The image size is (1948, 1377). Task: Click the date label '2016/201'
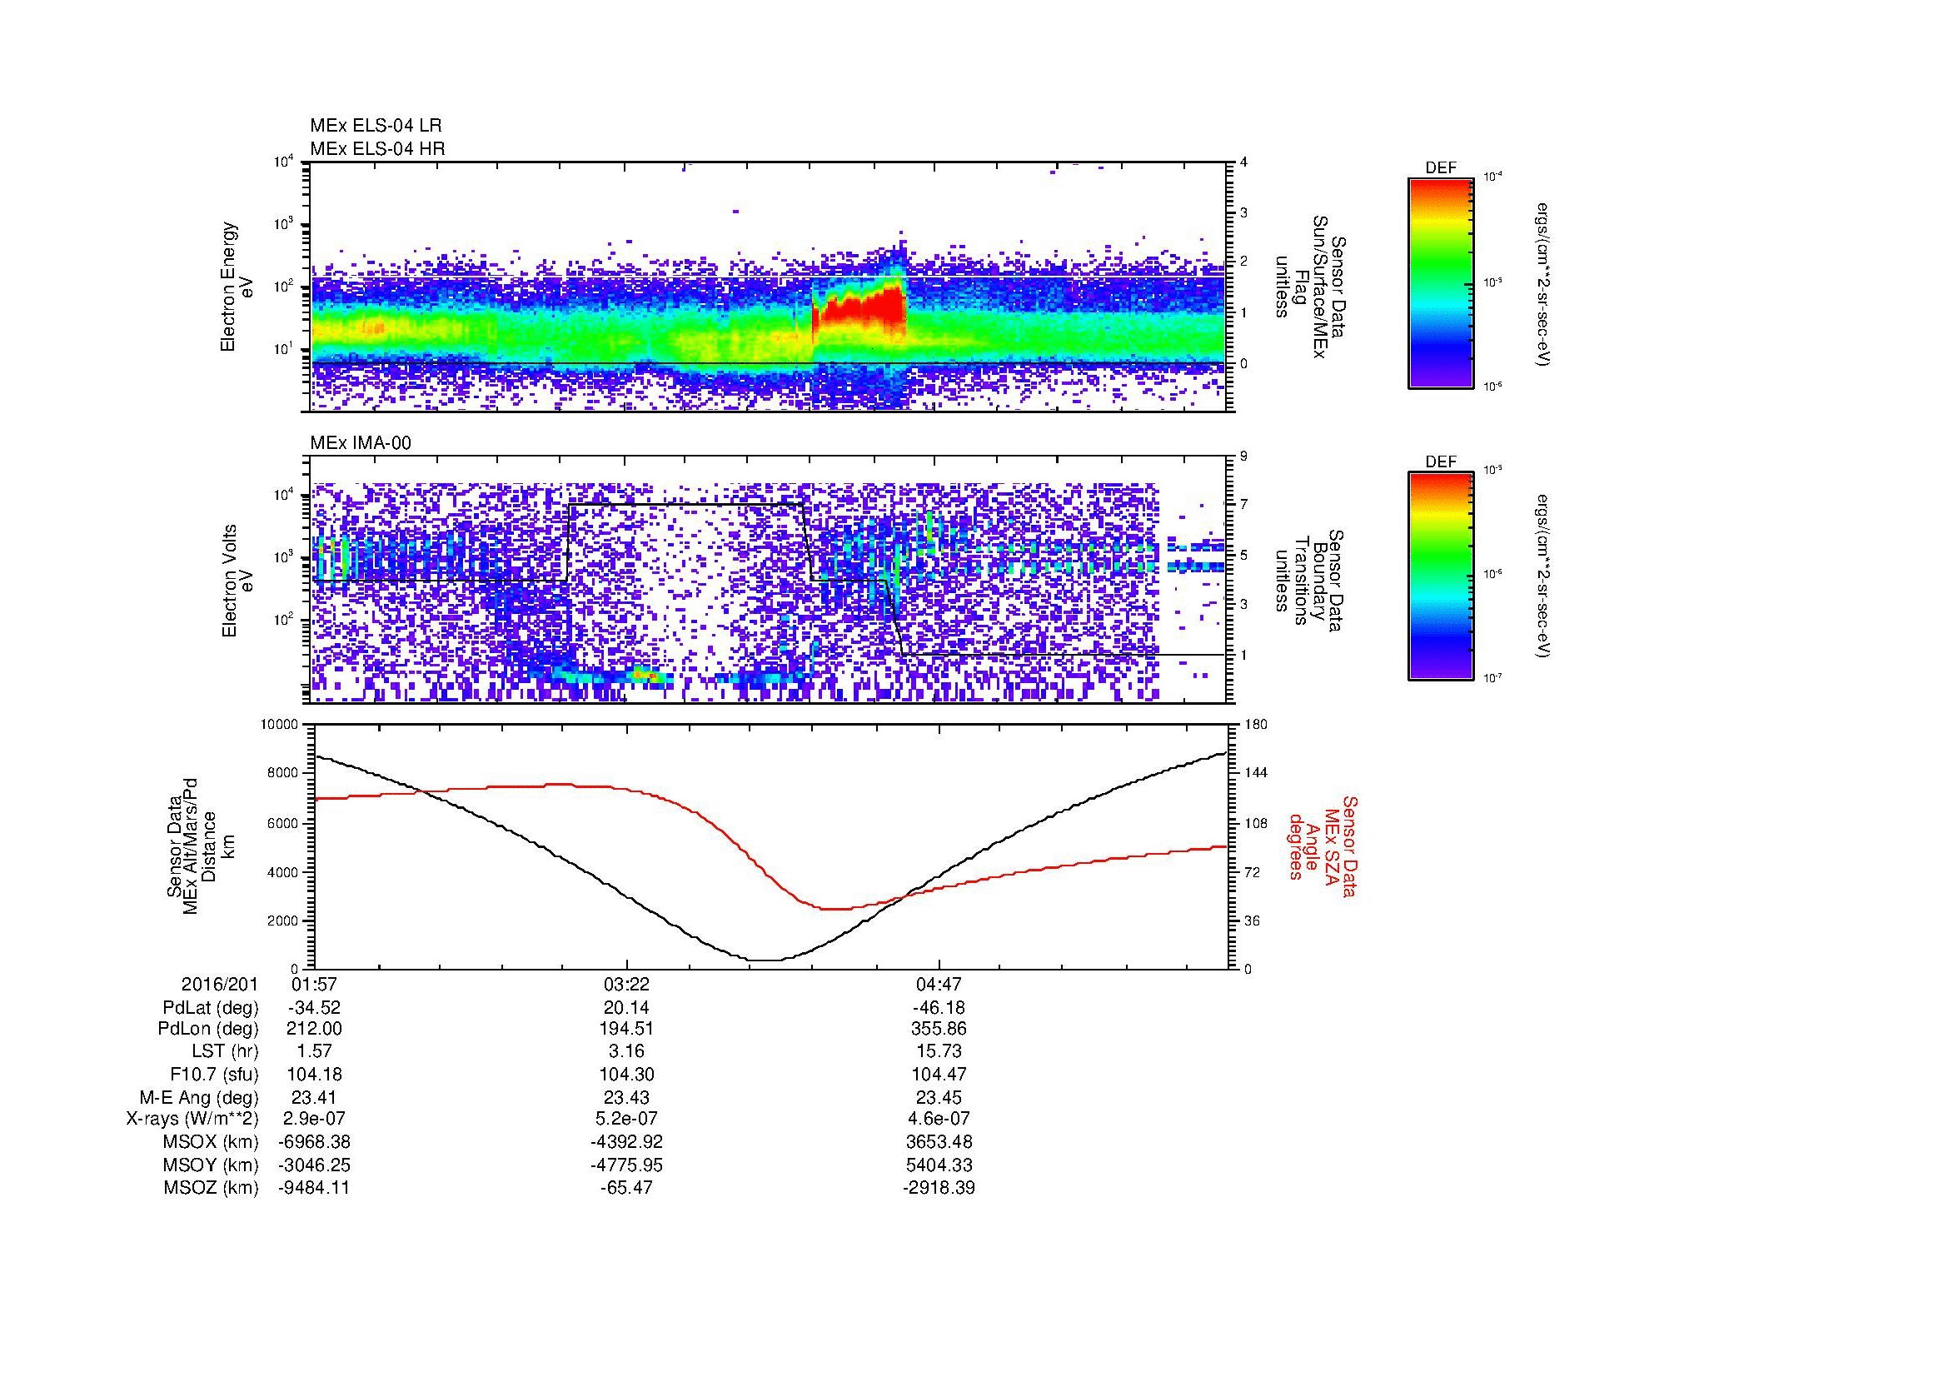click(x=219, y=984)
